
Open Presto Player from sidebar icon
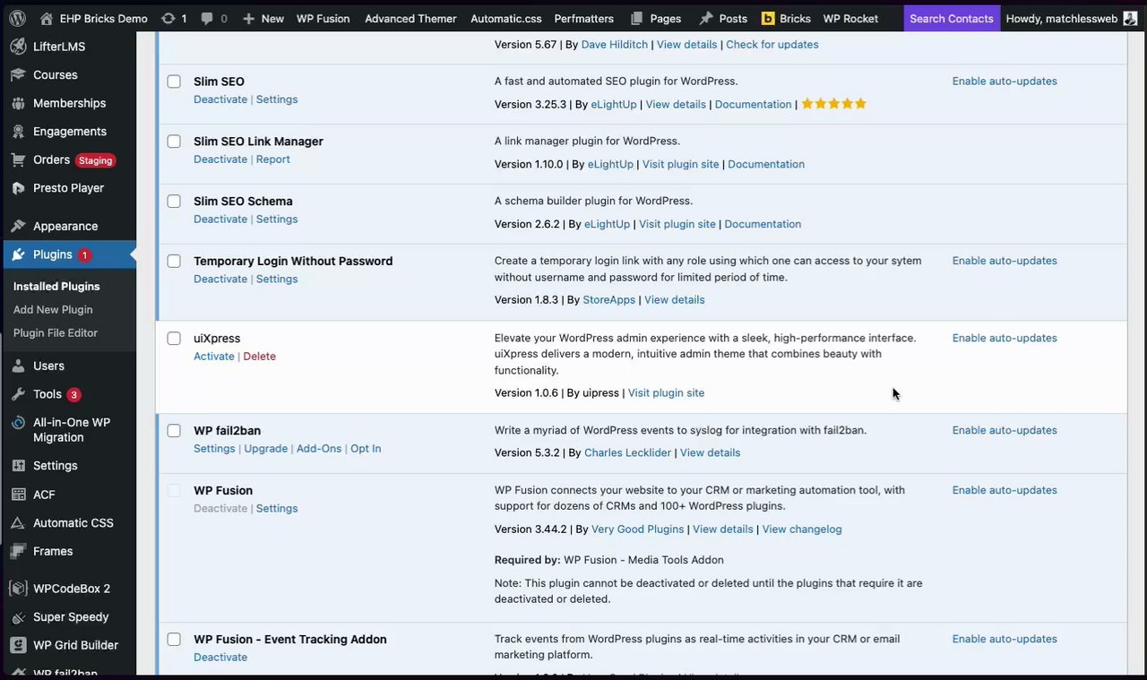[18, 188]
